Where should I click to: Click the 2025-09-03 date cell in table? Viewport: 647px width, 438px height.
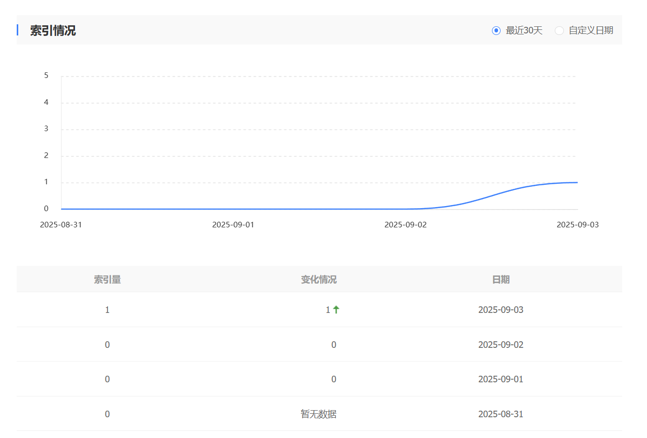(x=501, y=310)
